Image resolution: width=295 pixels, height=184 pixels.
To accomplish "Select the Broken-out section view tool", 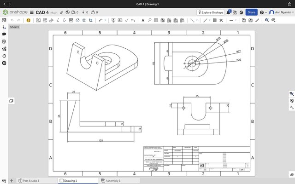I will 71,20.
